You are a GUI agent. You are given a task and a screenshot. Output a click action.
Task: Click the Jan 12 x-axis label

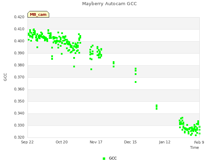(x=165, y=142)
